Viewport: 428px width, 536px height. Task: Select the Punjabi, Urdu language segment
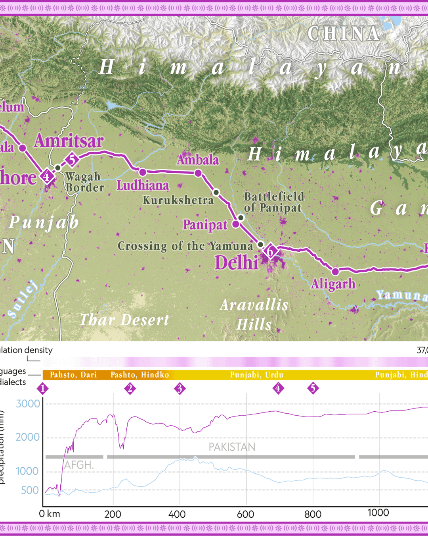click(257, 375)
